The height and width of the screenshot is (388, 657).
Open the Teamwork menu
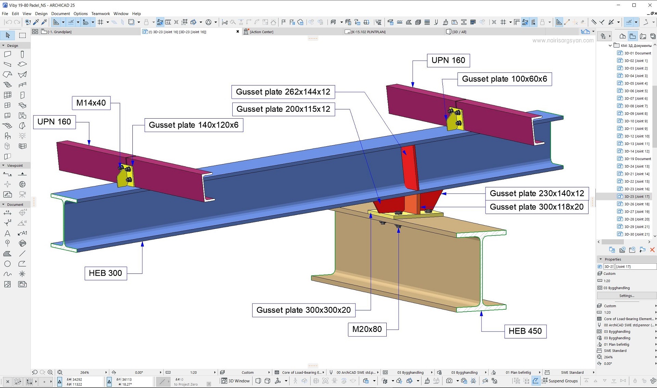101,14
